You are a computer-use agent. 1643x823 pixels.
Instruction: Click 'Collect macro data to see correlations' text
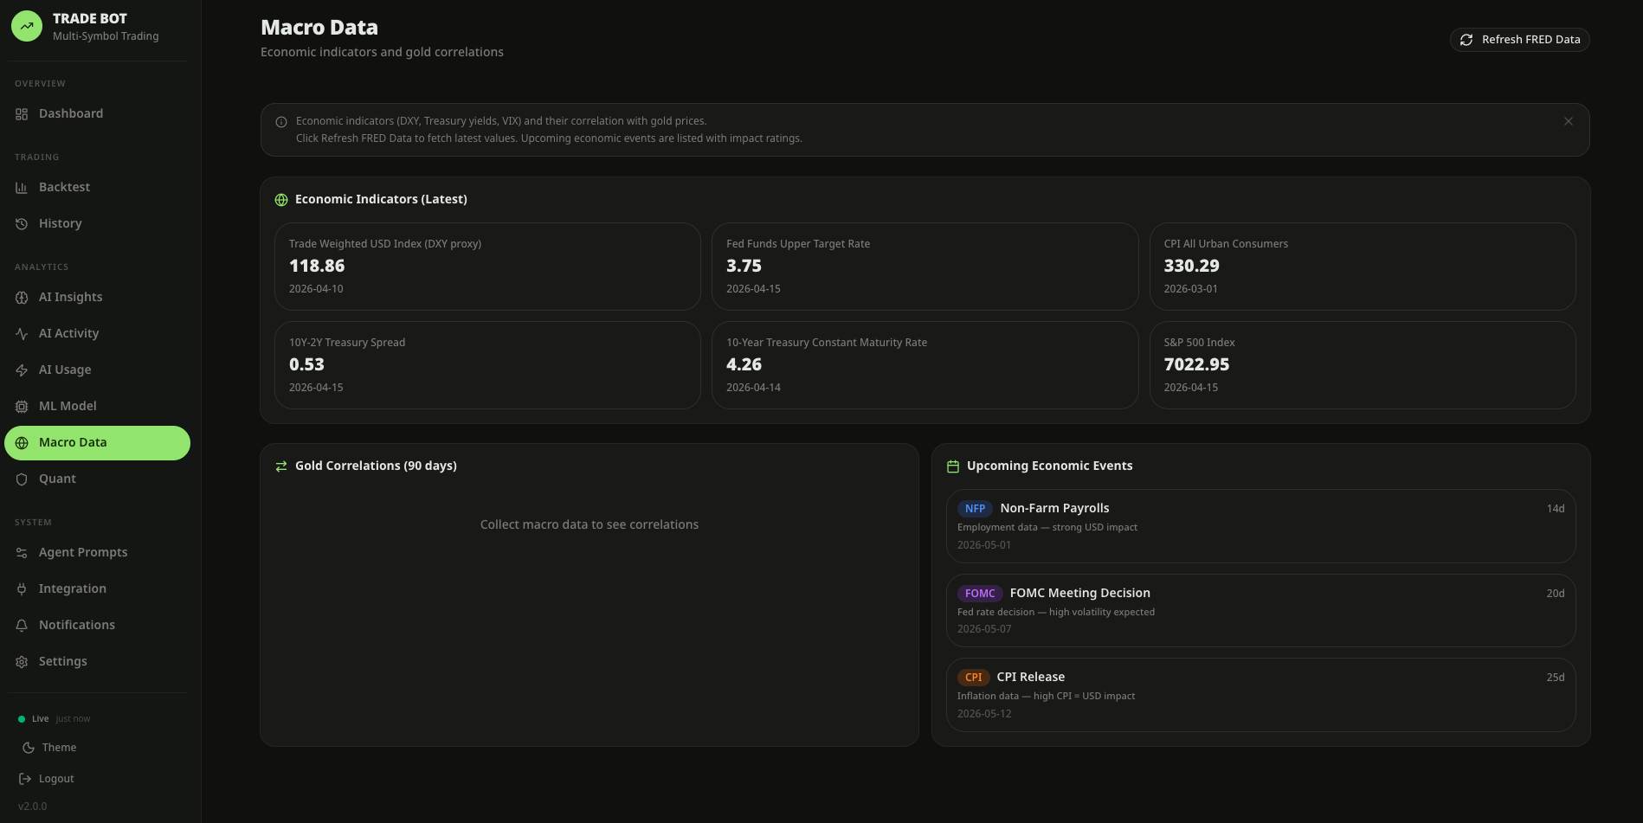click(590, 525)
